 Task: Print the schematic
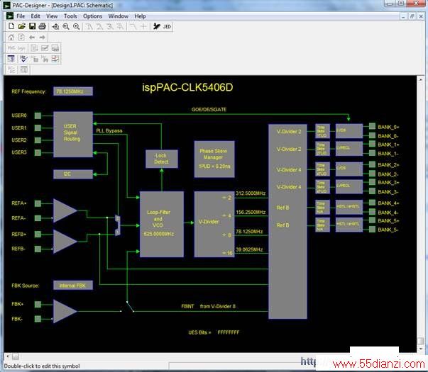point(43,26)
